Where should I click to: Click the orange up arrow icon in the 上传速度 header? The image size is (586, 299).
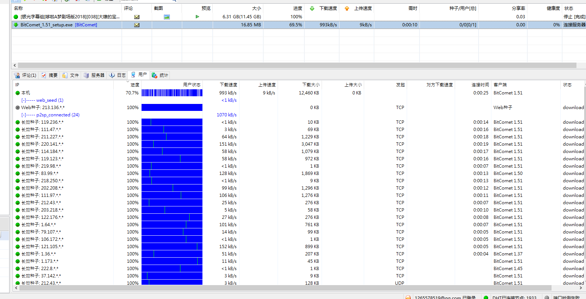pos(347,8)
